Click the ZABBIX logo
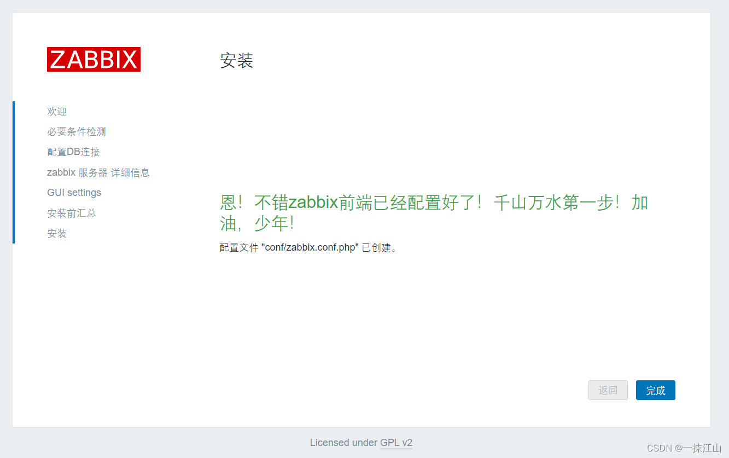This screenshot has width=729, height=458. (94, 59)
